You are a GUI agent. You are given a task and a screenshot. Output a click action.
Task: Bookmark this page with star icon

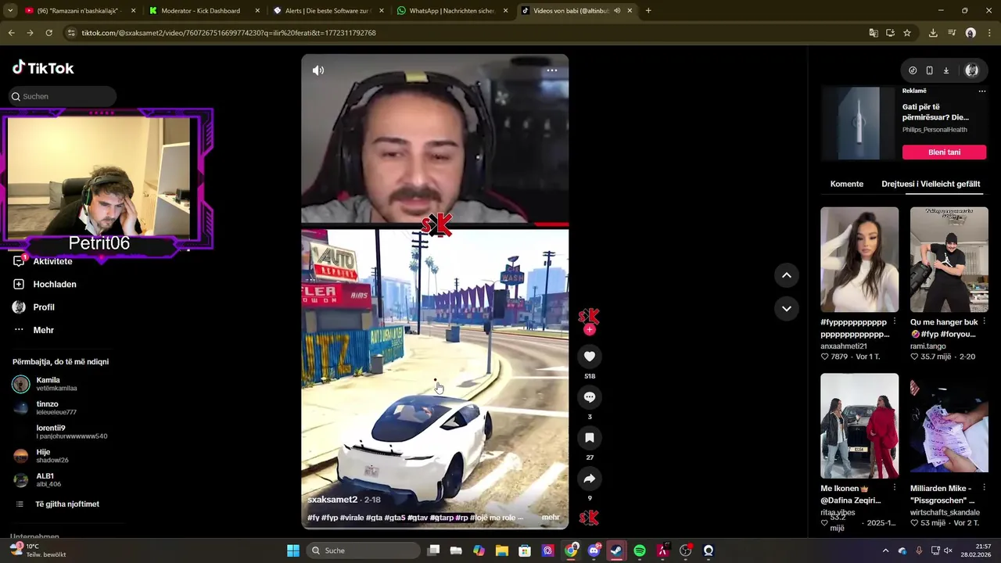(x=907, y=33)
